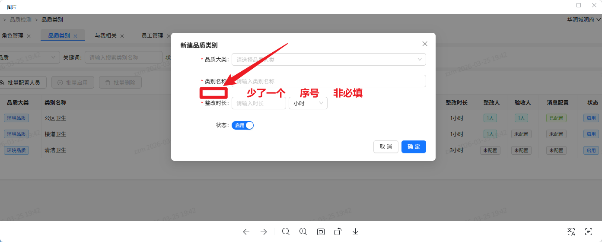Open the 品质大类 select dropdown

tap(329, 60)
